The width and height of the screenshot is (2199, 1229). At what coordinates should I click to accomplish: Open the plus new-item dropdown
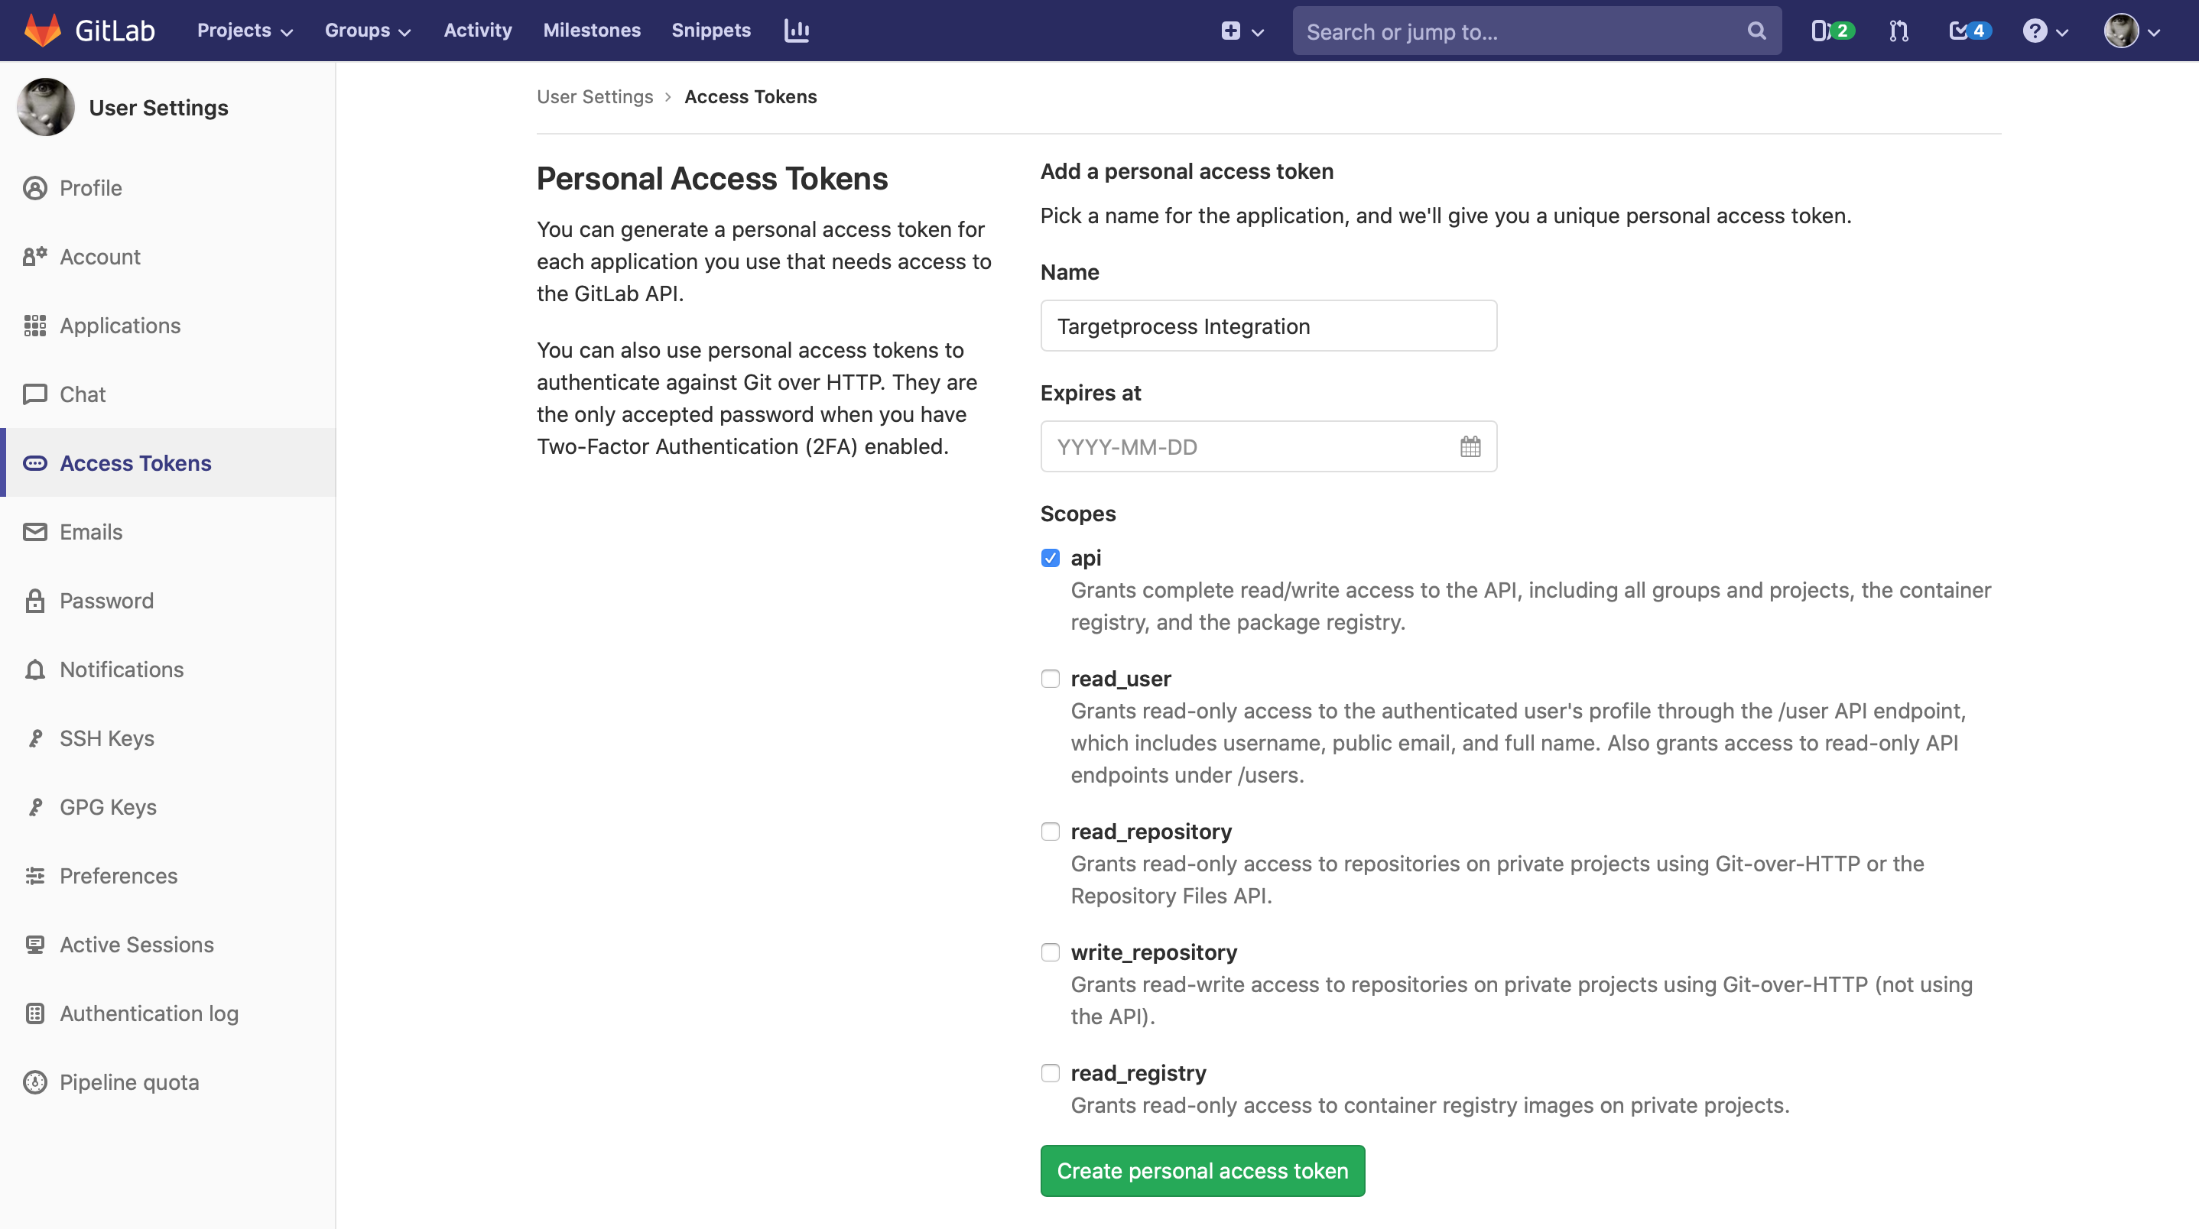tap(1241, 31)
